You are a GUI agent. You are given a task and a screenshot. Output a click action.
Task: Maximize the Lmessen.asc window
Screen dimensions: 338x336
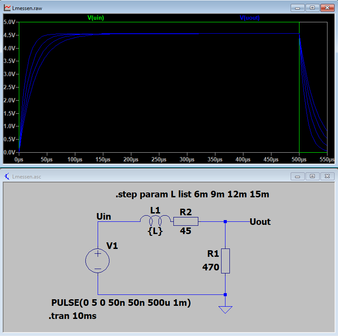pyautogui.click(x=312, y=176)
